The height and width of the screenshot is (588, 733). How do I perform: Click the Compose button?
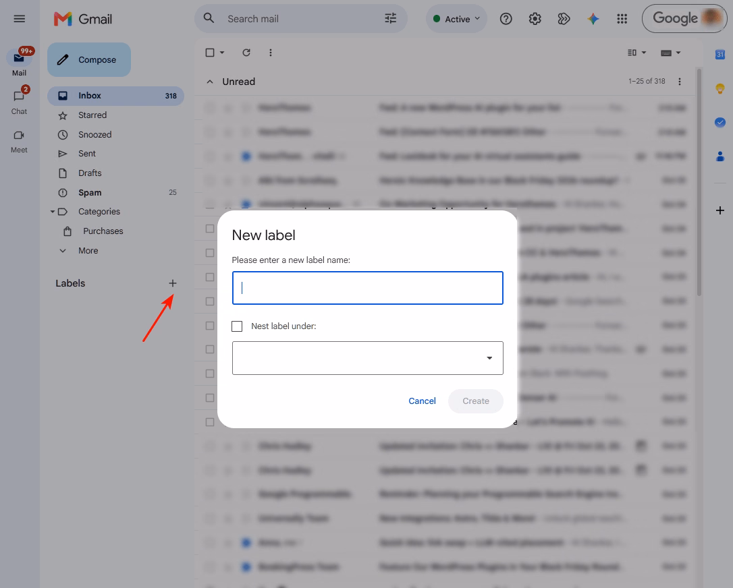[89, 60]
